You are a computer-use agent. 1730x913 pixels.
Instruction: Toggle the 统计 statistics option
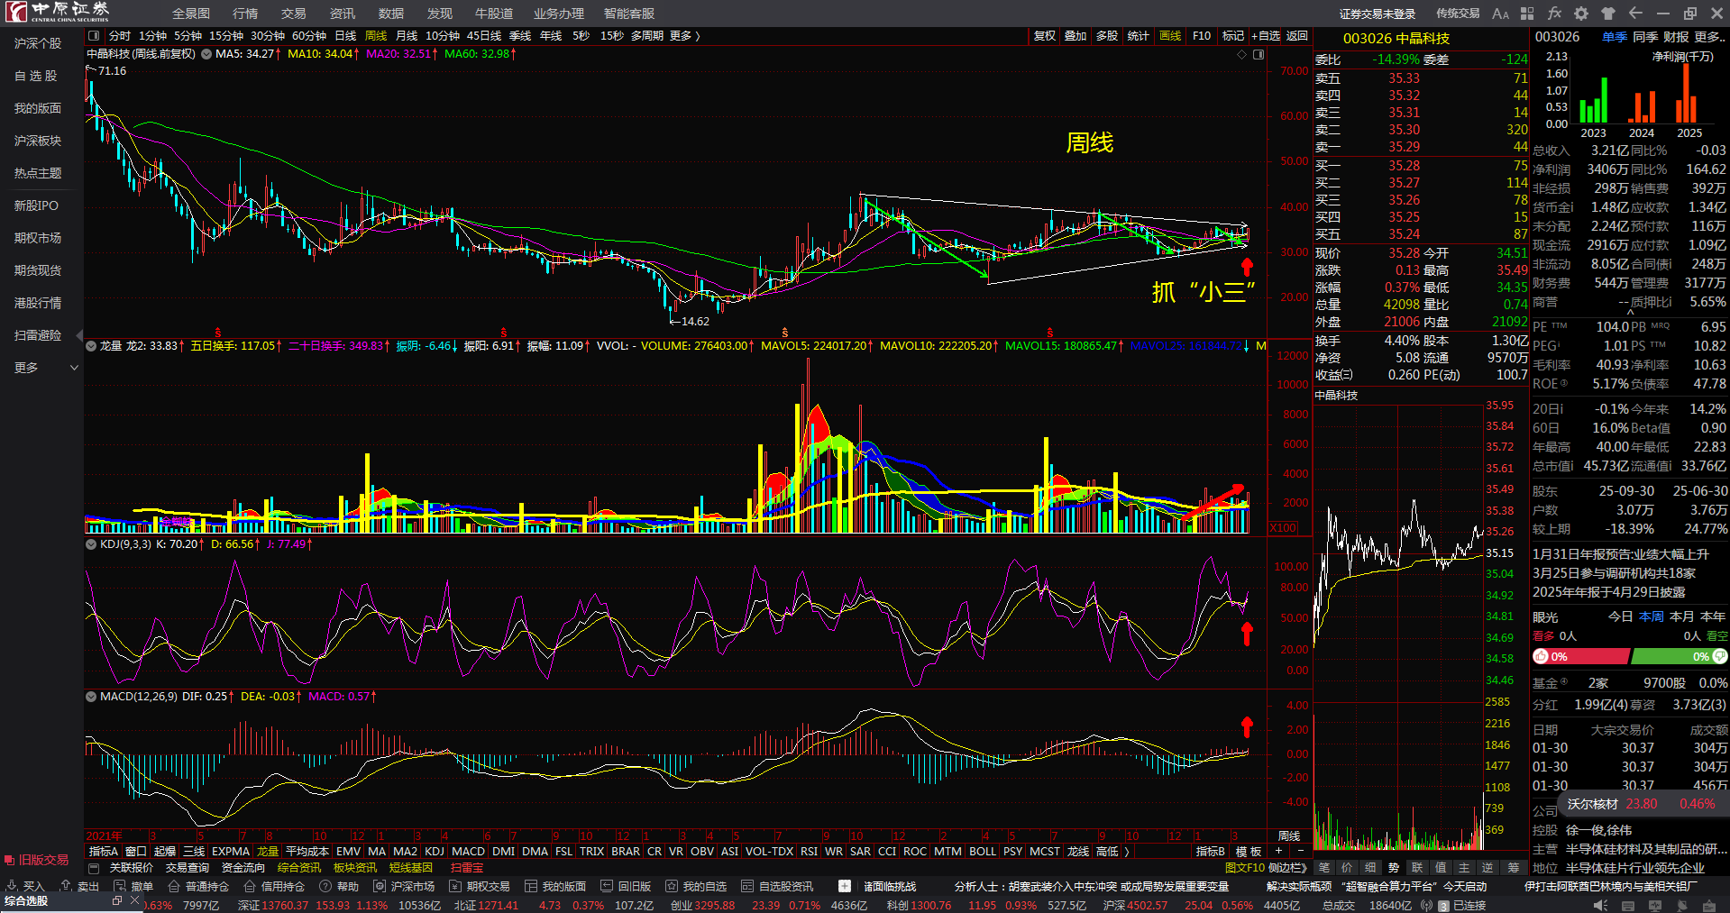click(x=1139, y=36)
